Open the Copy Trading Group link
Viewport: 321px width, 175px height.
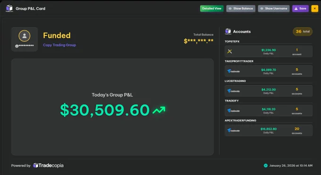tap(59, 45)
